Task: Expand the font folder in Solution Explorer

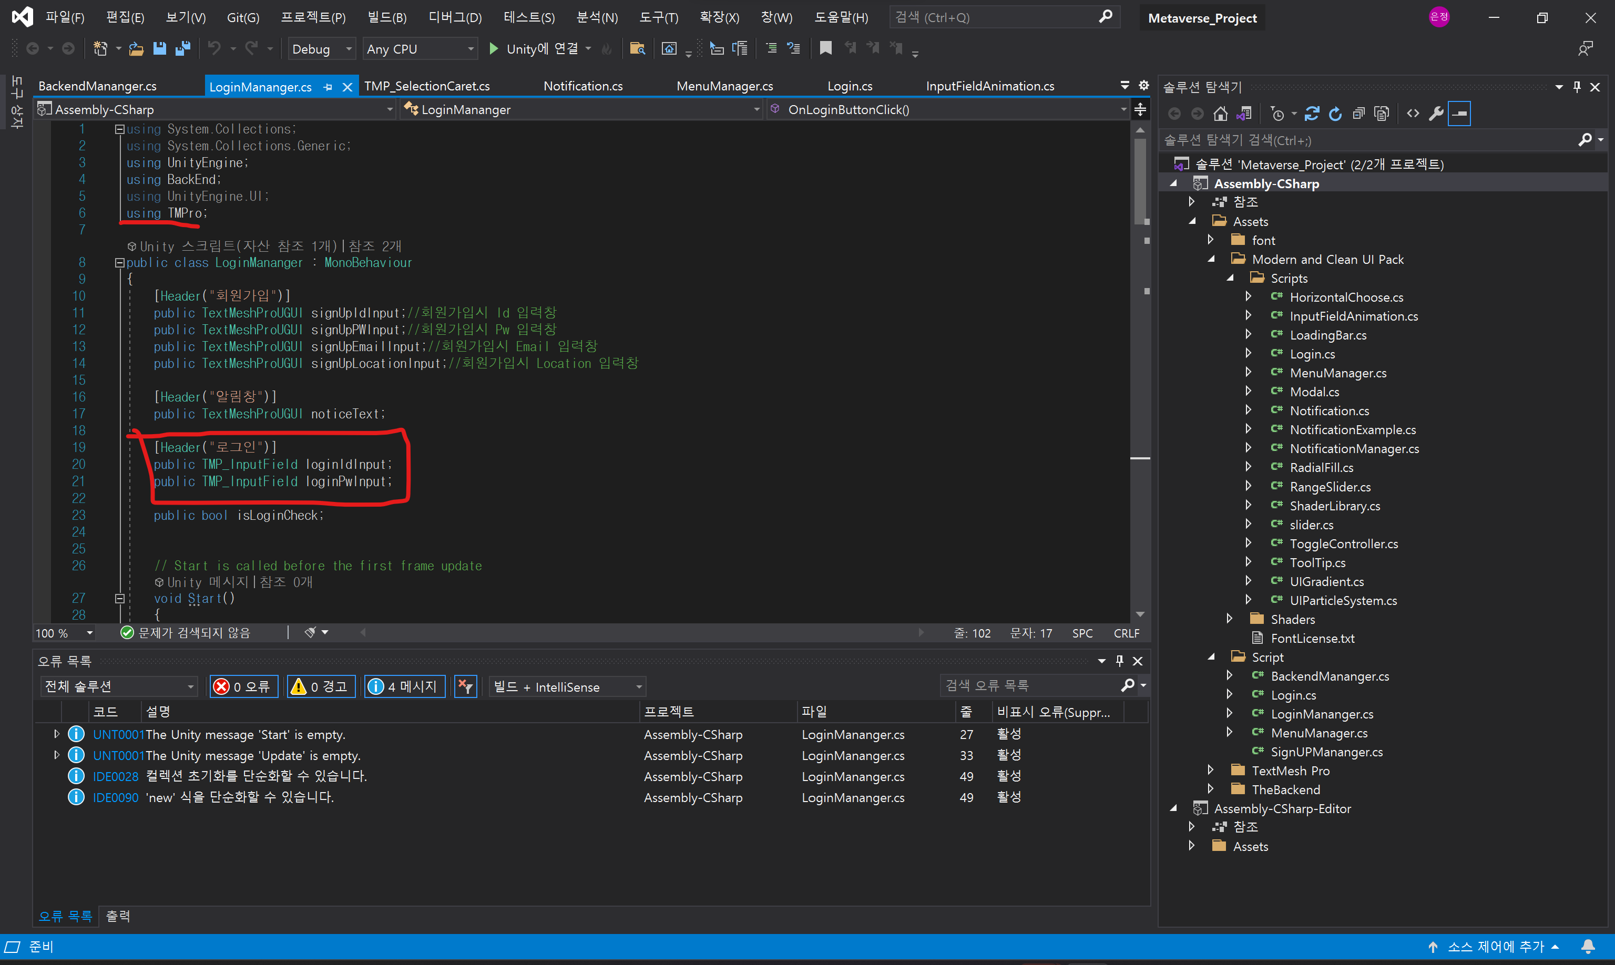Action: (x=1210, y=240)
